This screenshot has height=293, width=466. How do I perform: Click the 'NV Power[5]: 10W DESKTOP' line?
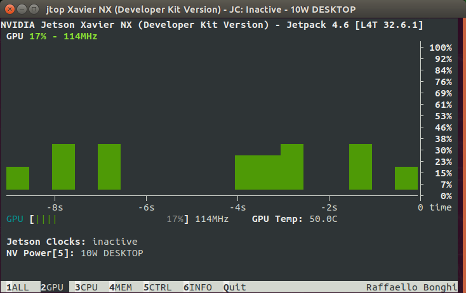[74, 253]
